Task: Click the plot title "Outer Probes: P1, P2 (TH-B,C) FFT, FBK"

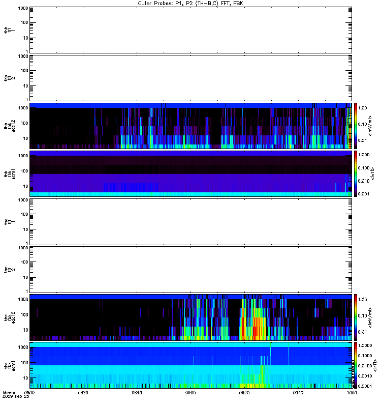Action: tap(190, 4)
